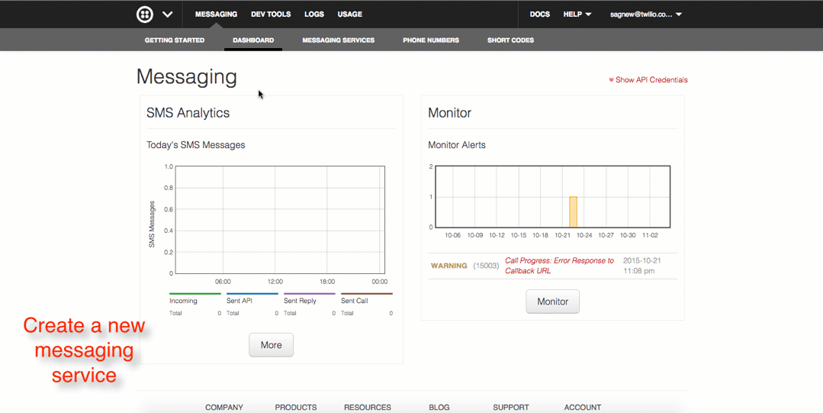Open the Messaging top menu
Image resolution: width=823 pixels, height=413 pixels.
217,15
